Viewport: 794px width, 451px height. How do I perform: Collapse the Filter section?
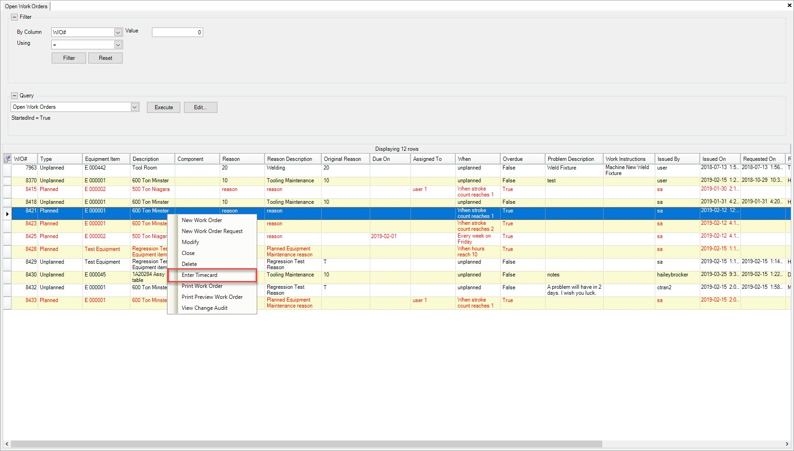point(14,17)
